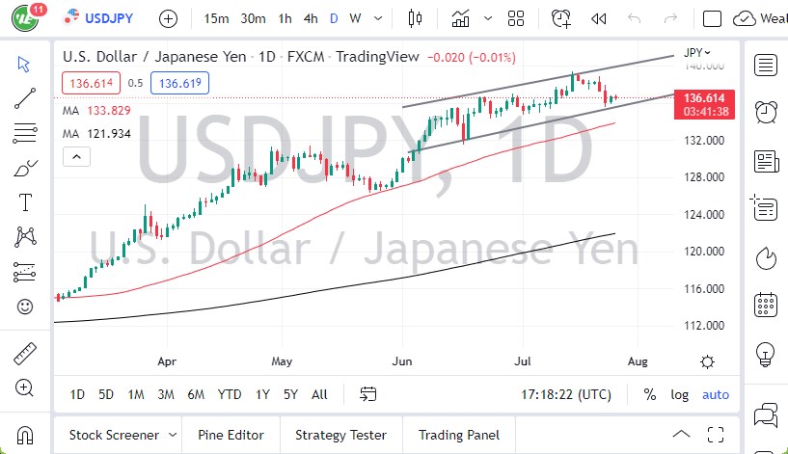Open the Strategy Tester tab
The height and width of the screenshot is (454, 788).
click(340, 435)
